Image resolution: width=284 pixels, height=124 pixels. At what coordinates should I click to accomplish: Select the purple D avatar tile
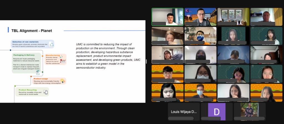[217, 112]
